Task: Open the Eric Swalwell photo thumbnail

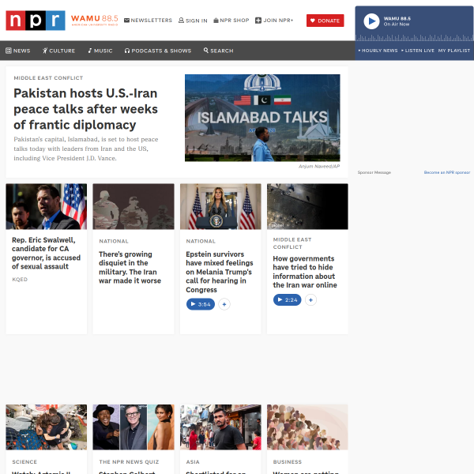Action: (47, 206)
